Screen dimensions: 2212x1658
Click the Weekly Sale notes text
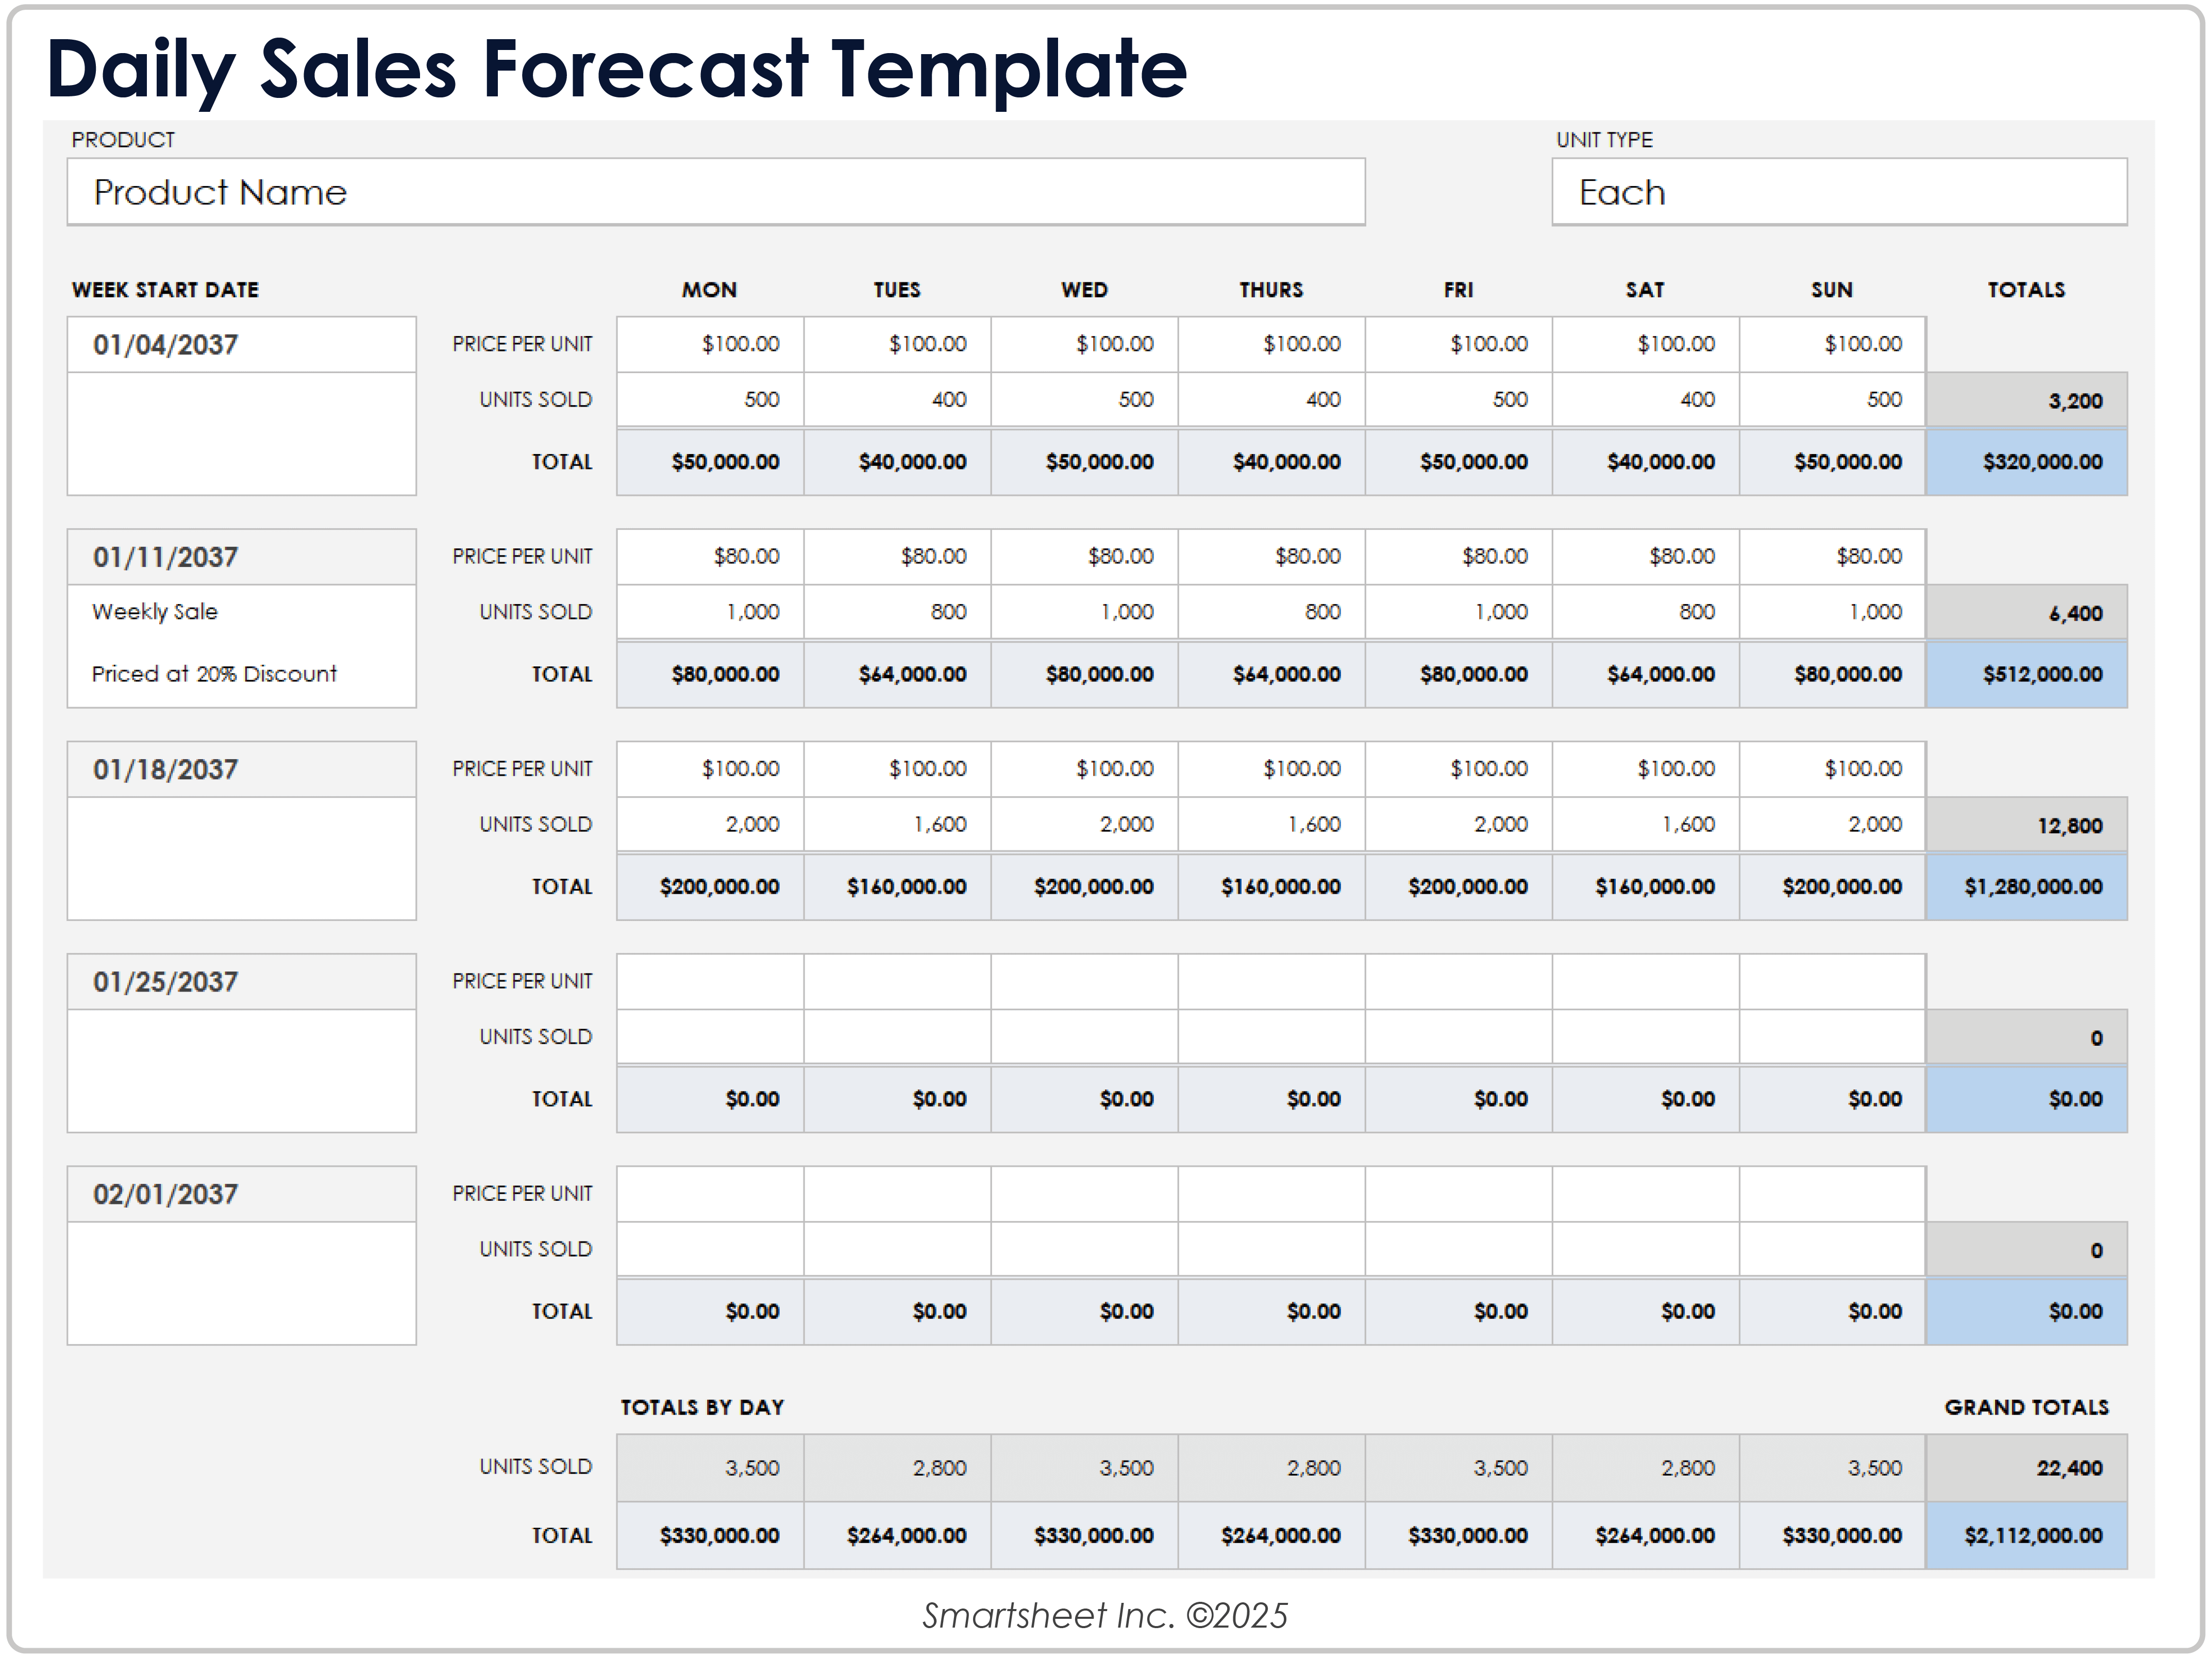pos(155,612)
